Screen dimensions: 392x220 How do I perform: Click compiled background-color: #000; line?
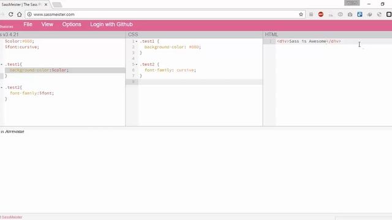pyautogui.click(x=173, y=47)
